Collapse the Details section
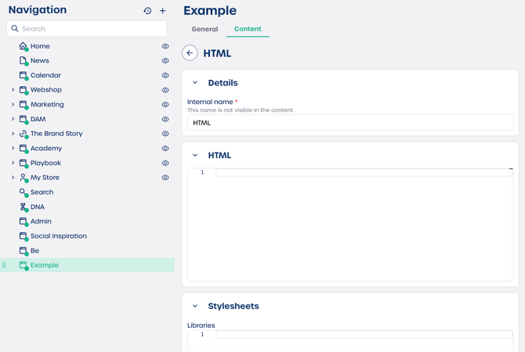525x352 pixels. tap(195, 83)
